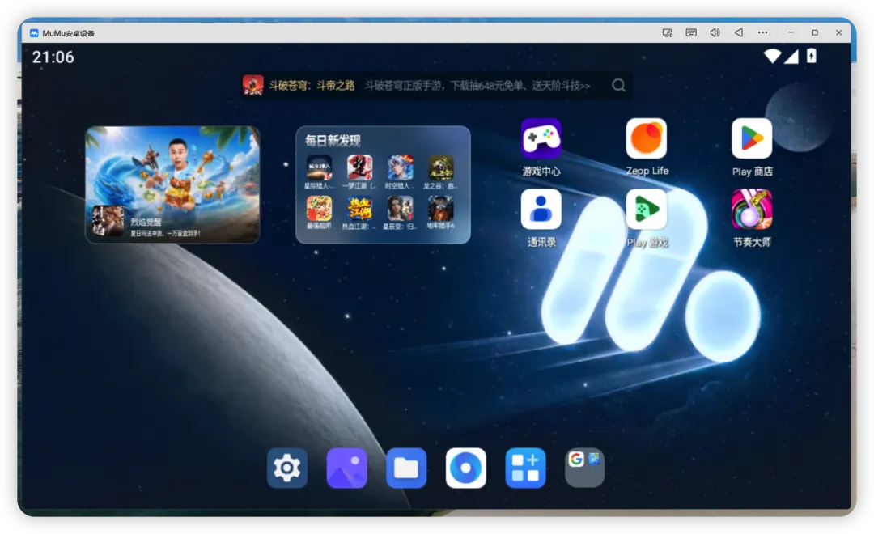Open the 龙之谷 game icon

tap(440, 167)
